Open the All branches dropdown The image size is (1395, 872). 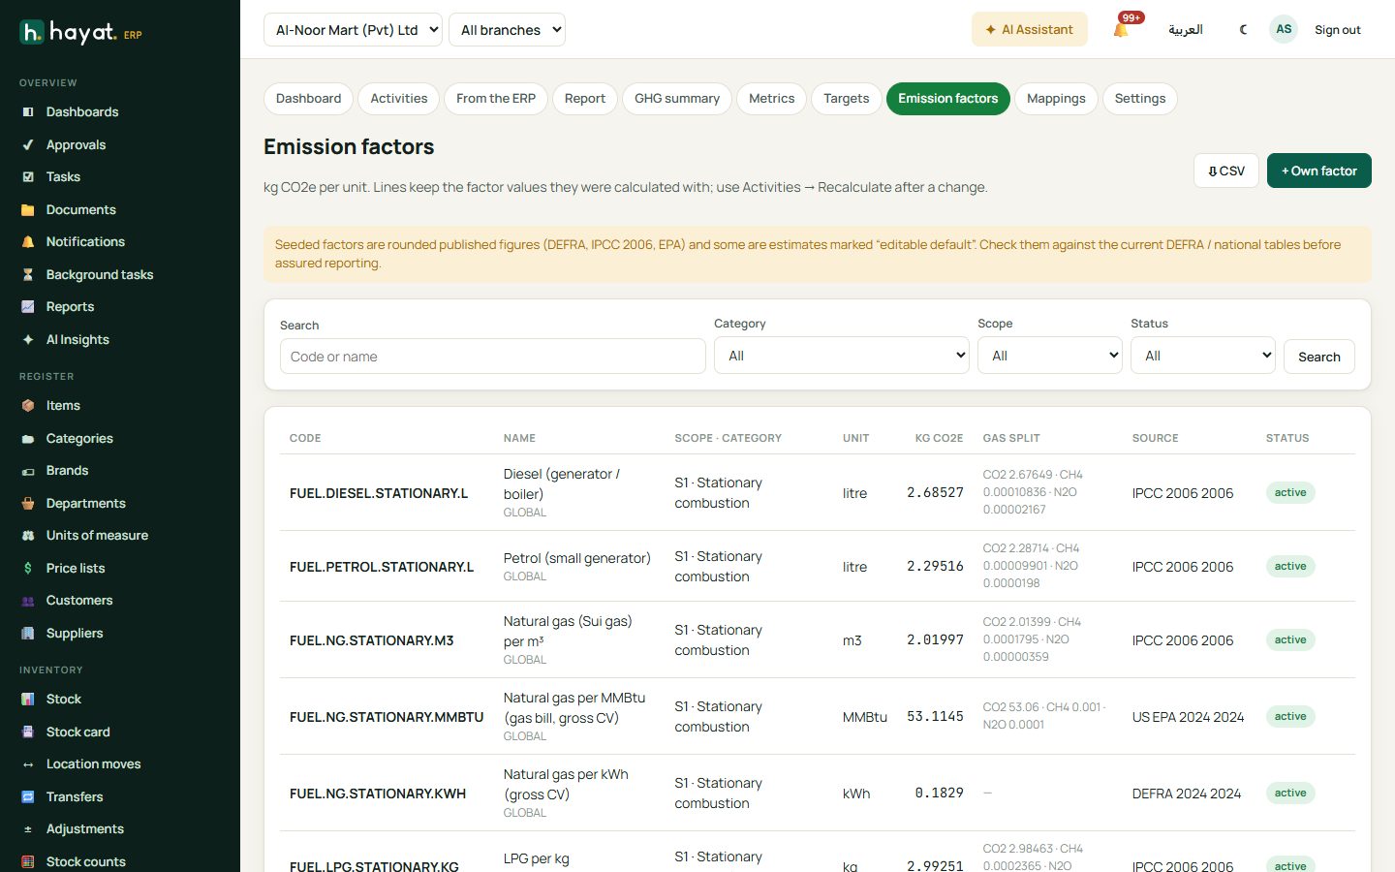[507, 30]
